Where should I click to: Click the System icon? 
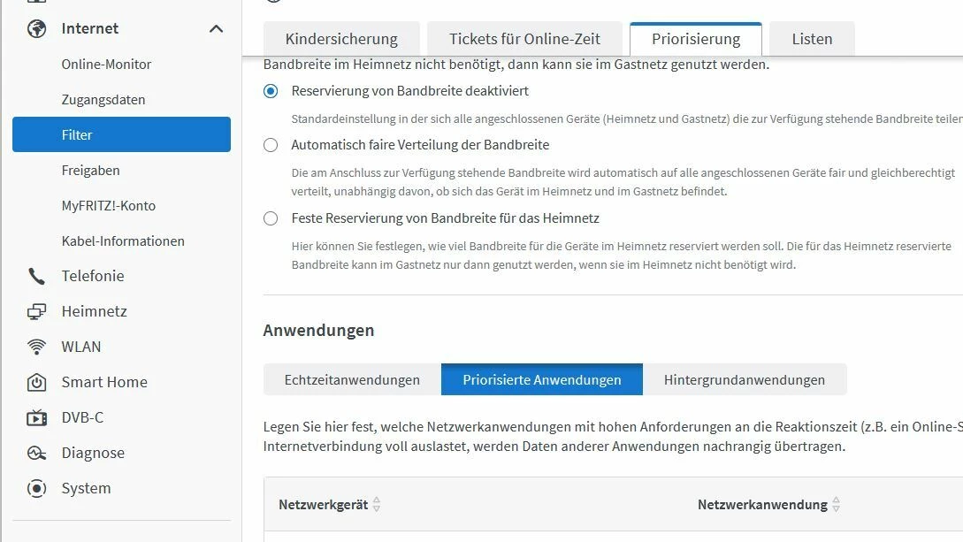click(36, 488)
